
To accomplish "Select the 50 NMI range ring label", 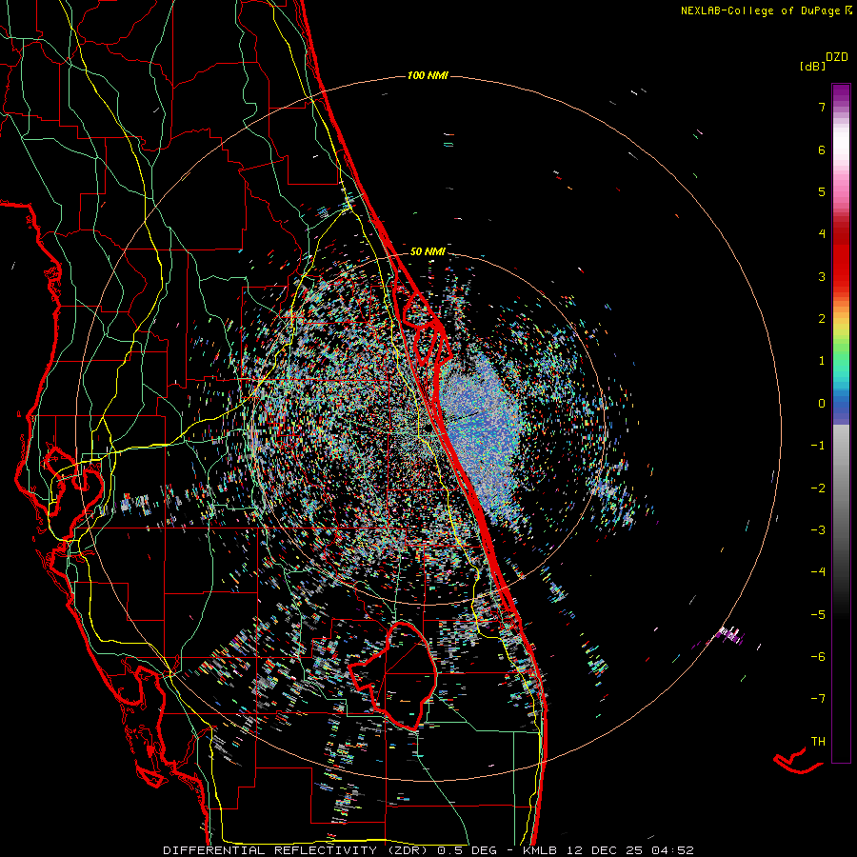I will coord(428,251).
